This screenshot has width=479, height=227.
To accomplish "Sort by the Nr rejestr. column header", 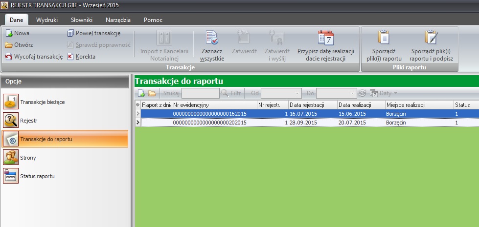I will [x=273, y=105].
